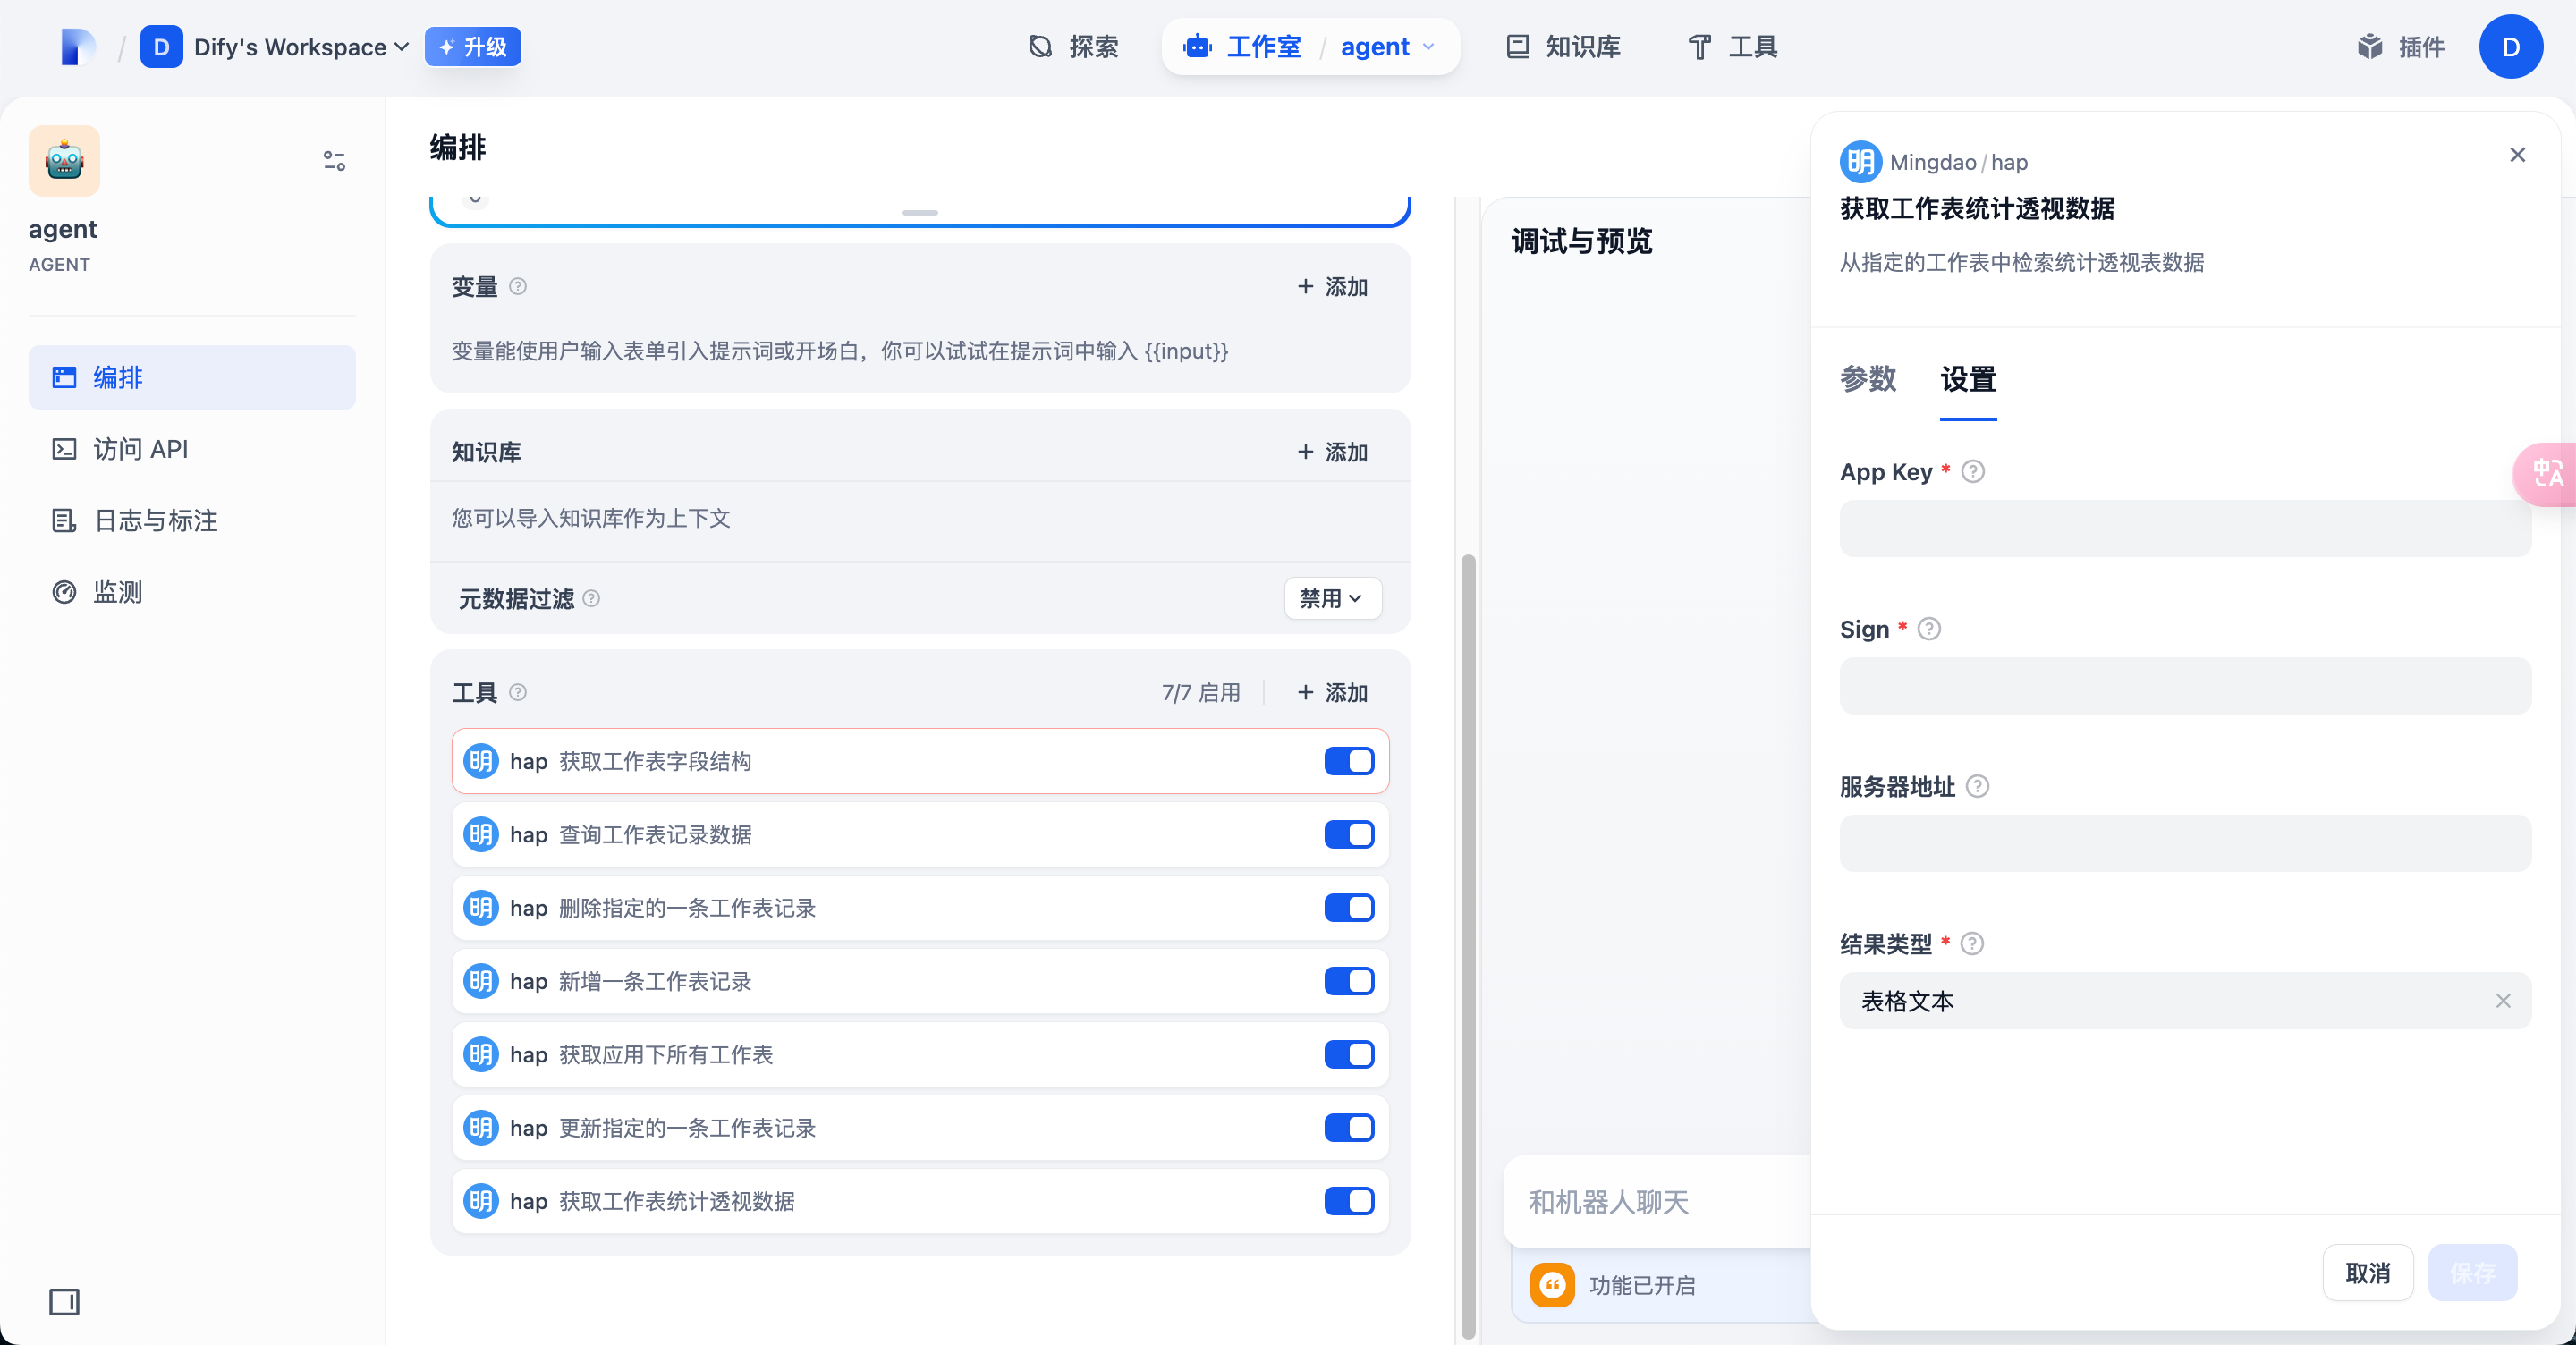Click the agent robot avatar icon

point(64,160)
